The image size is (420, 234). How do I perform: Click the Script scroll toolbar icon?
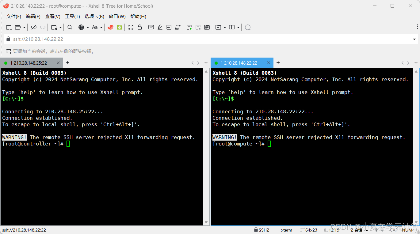coord(178,27)
